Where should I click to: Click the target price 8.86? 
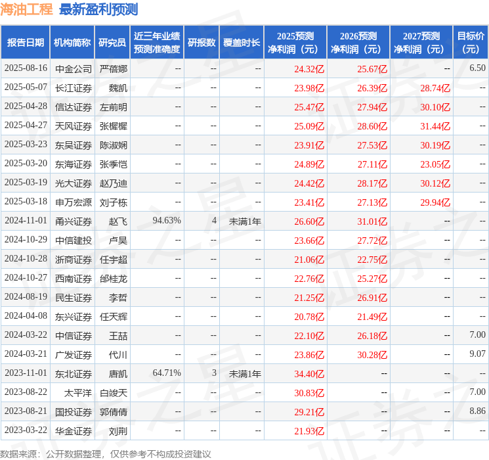pos(477,411)
